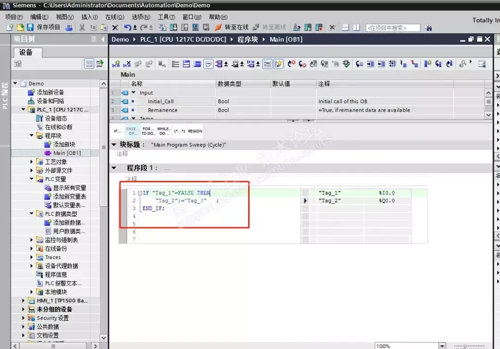
Task: Click 保存项目 save project button
Action: coord(44,27)
